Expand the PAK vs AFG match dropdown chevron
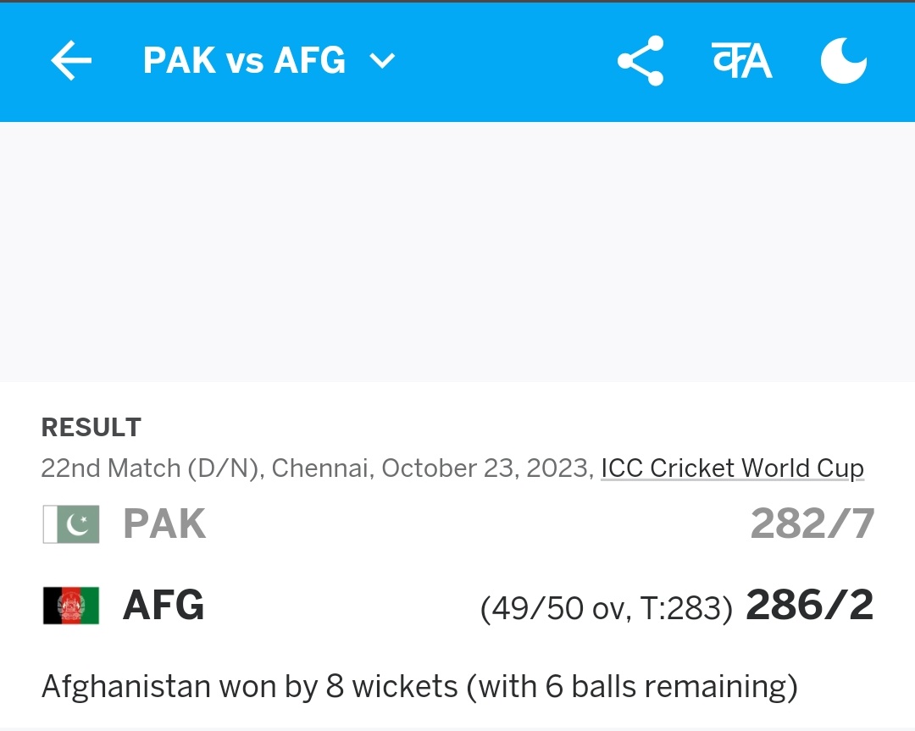Viewport: 915px width, 731px height. (x=383, y=61)
